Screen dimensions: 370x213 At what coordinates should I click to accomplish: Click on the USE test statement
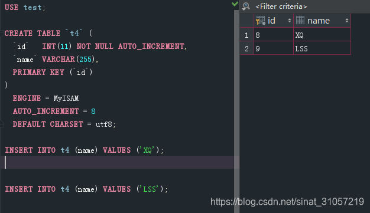25,8
